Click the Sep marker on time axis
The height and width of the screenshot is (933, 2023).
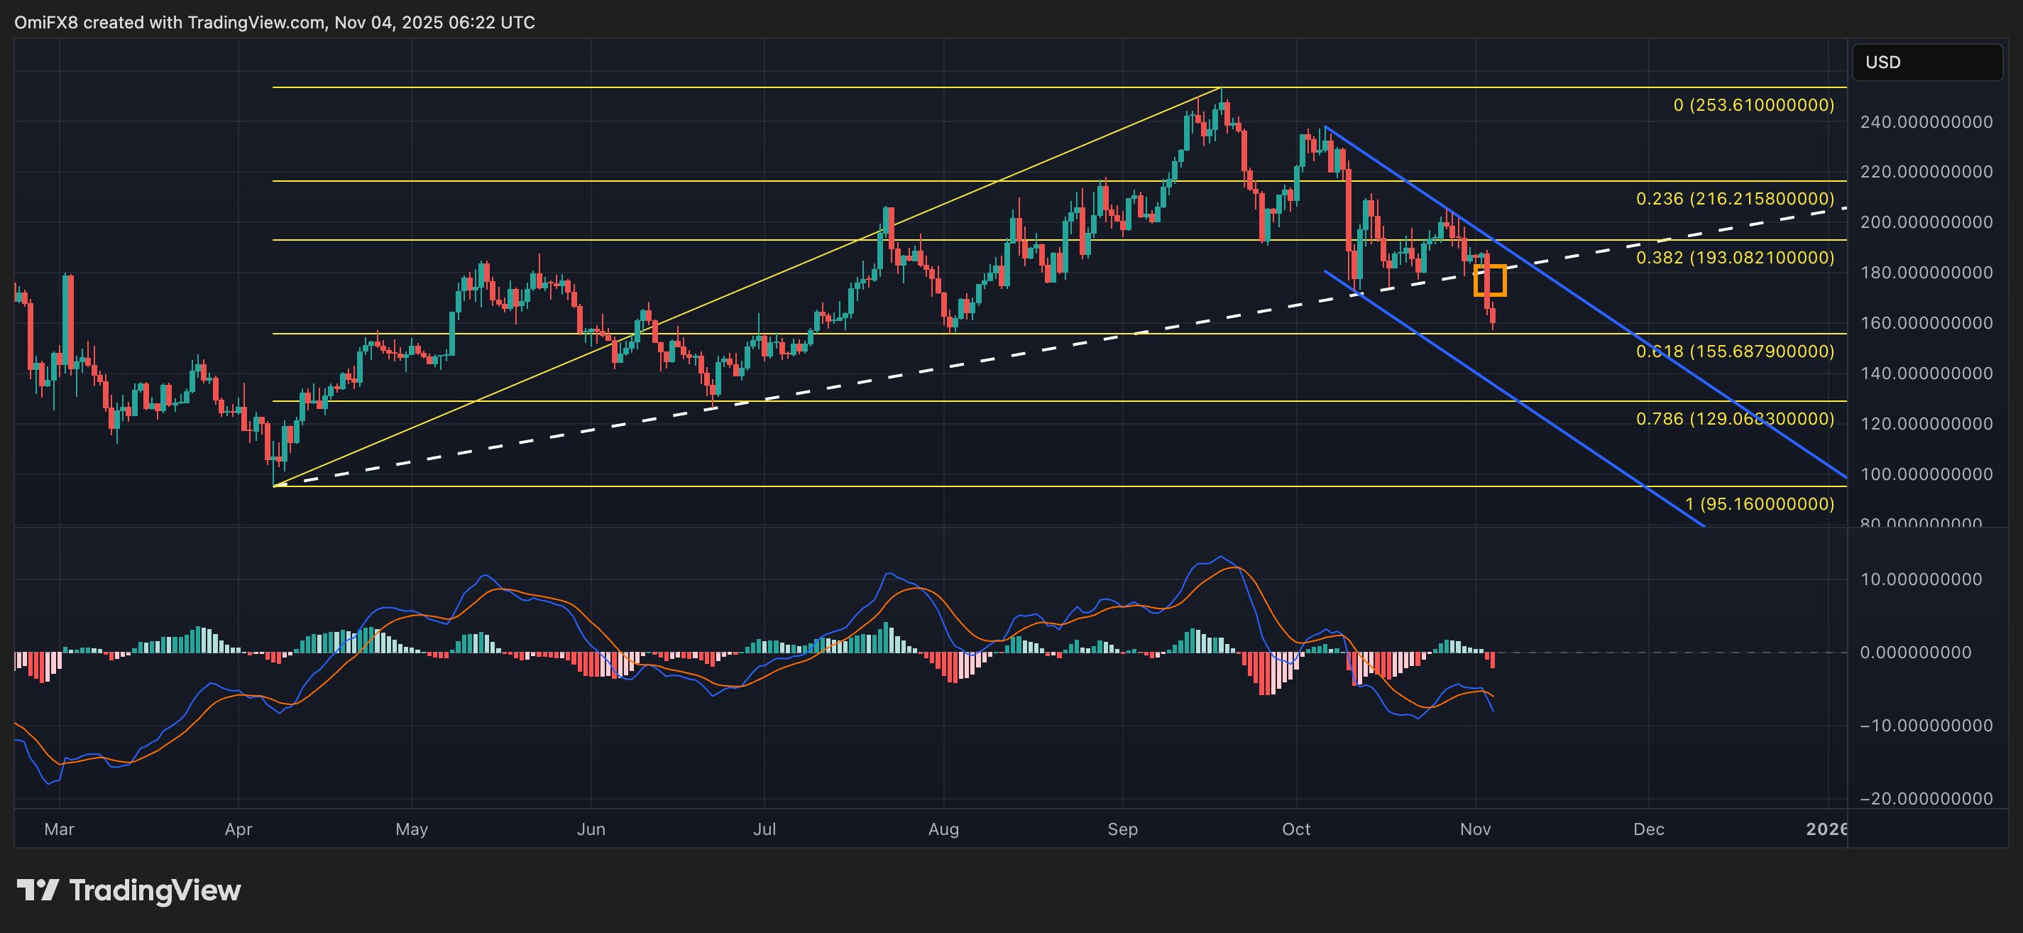pos(1122,829)
